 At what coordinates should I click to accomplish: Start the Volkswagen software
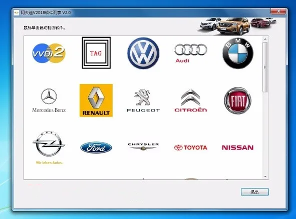(143, 53)
